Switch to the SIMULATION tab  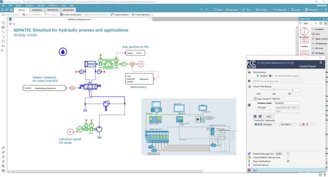point(68,10)
